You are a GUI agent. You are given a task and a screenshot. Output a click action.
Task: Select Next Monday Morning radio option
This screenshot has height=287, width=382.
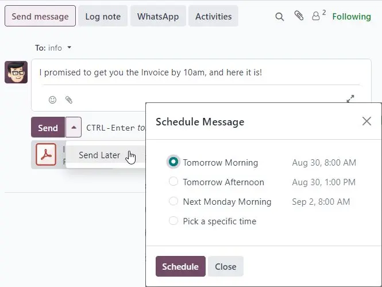pyautogui.click(x=173, y=201)
